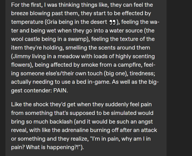Image resolution: width=192 pixels, height=156 pixels.
Task: Click the word "temperature" in first paragraph
Action: [x=27, y=22]
